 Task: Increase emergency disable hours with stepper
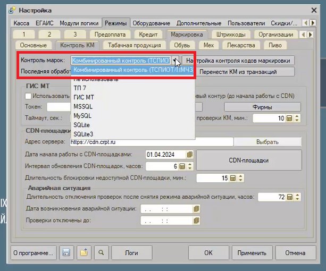[297, 195]
